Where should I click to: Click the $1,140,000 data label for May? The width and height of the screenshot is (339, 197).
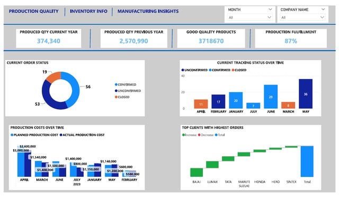pos(108,161)
